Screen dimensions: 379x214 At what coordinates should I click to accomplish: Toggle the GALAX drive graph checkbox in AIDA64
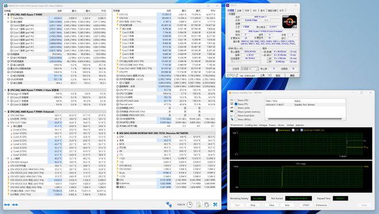click(301, 130)
